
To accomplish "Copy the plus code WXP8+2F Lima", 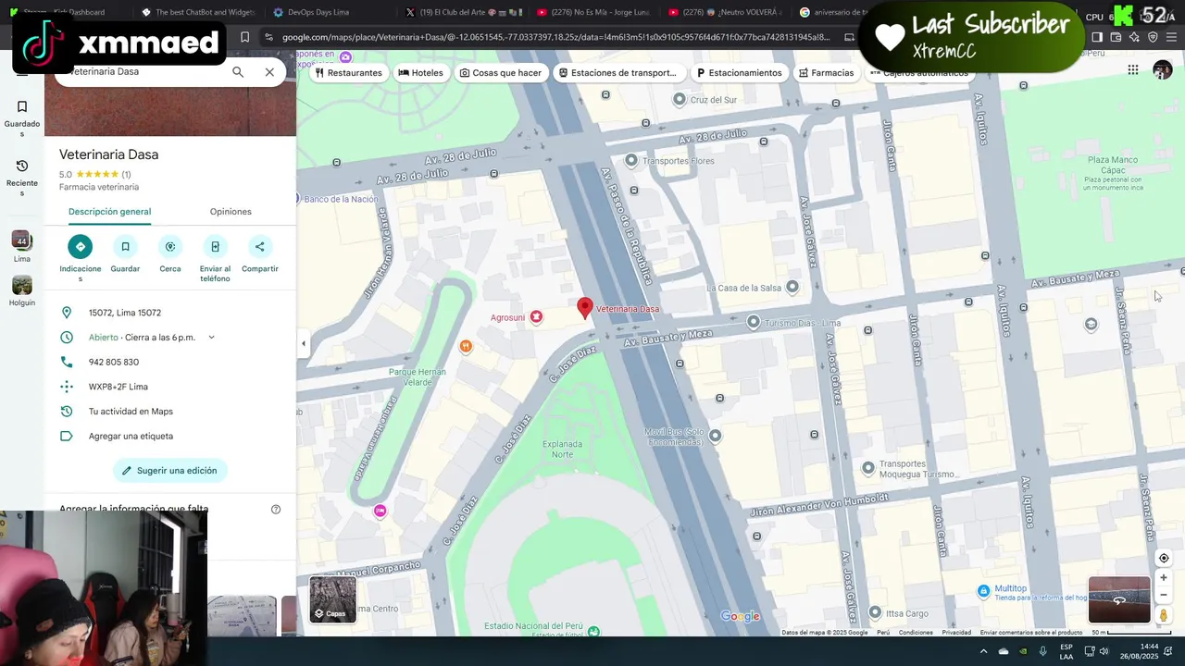I will (x=118, y=387).
